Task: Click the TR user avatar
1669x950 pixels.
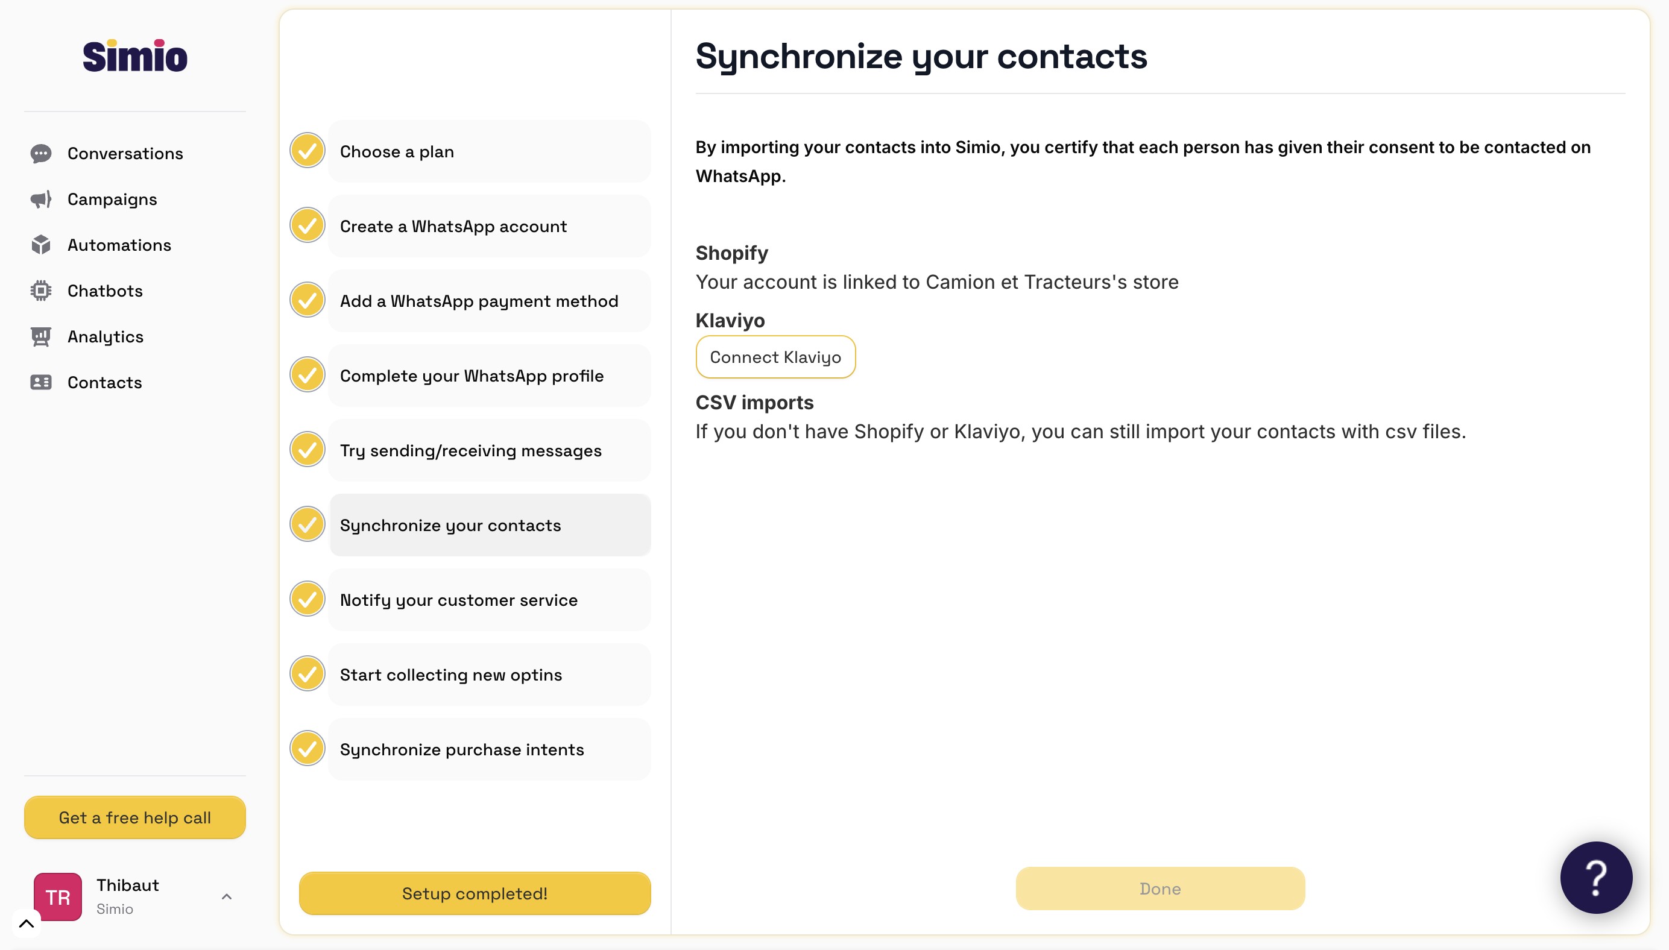Action: 58,896
